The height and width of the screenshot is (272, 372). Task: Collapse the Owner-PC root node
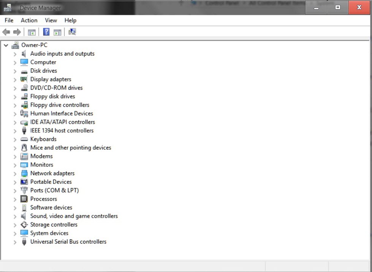[6, 45]
